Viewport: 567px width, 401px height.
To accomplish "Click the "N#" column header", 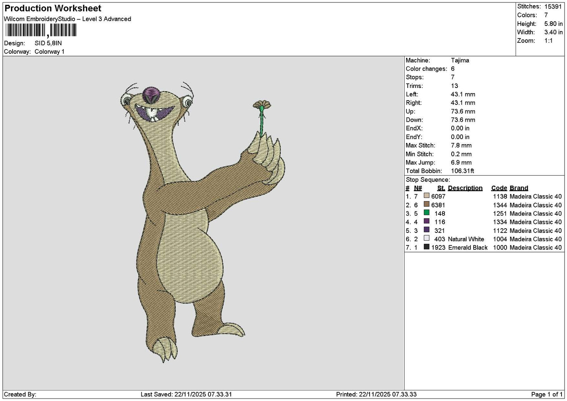I will click(x=418, y=188).
